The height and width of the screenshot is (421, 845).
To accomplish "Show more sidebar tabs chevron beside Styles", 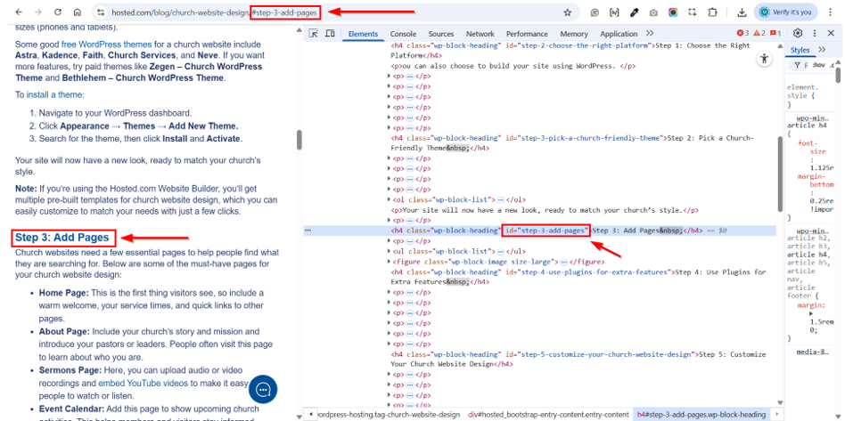I will pyautogui.click(x=822, y=50).
